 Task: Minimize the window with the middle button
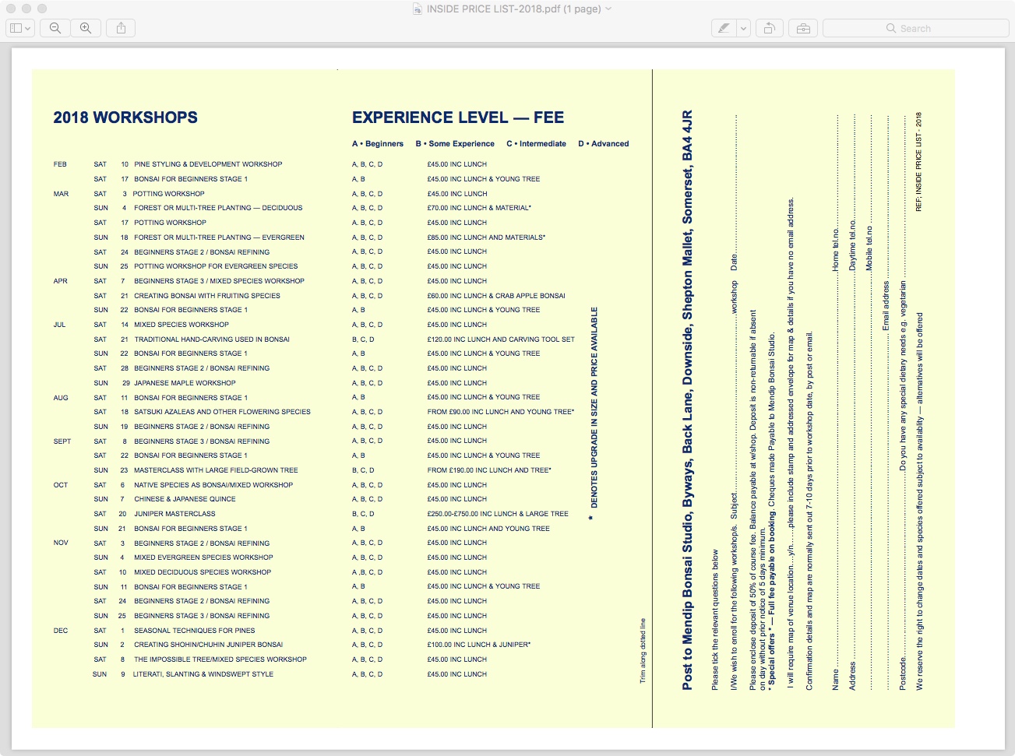[x=26, y=9]
